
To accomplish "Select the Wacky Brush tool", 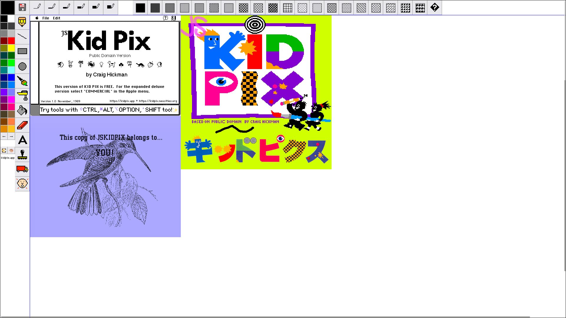I will point(22,81).
